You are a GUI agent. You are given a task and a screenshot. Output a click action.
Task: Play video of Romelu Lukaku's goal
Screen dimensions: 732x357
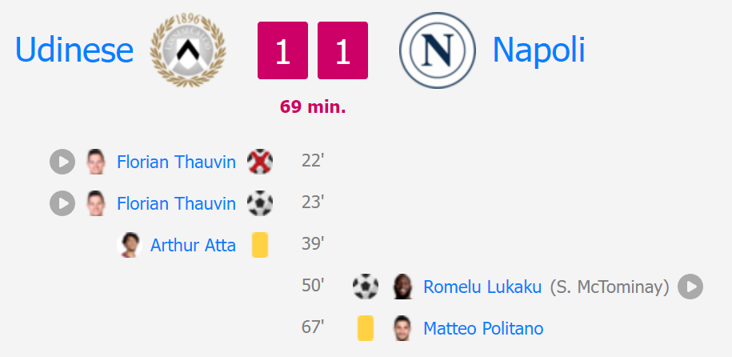click(690, 287)
